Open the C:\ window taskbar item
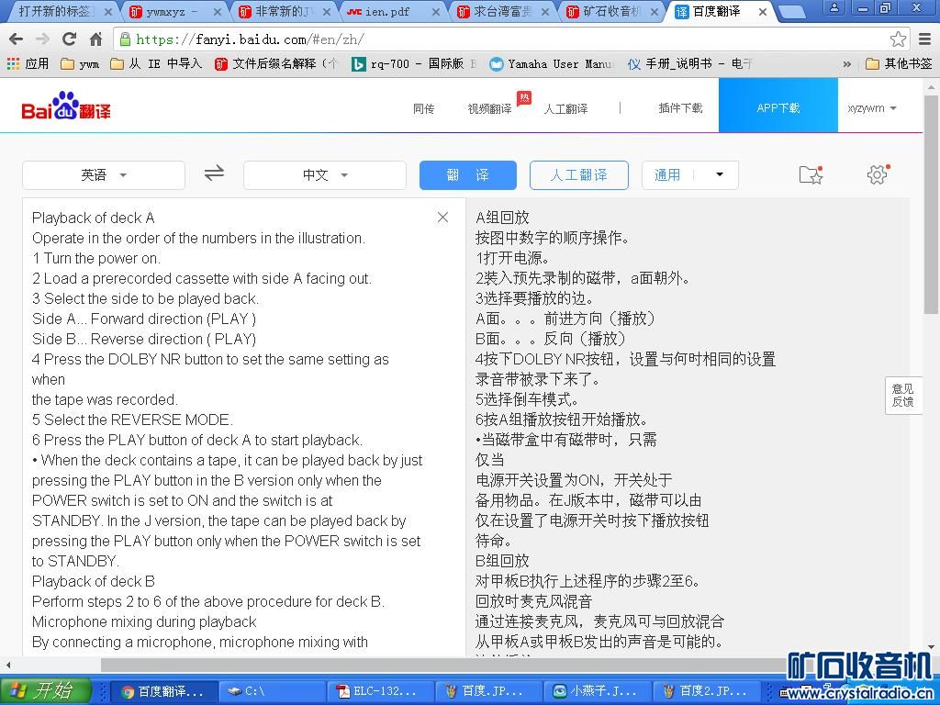This screenshot has width=940, height=705. click(271, 691)
